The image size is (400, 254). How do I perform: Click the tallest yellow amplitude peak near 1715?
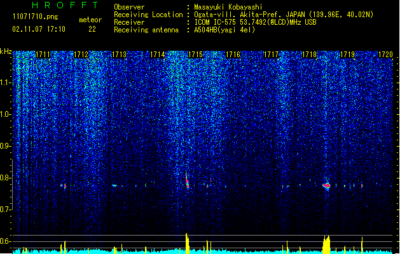187,243
